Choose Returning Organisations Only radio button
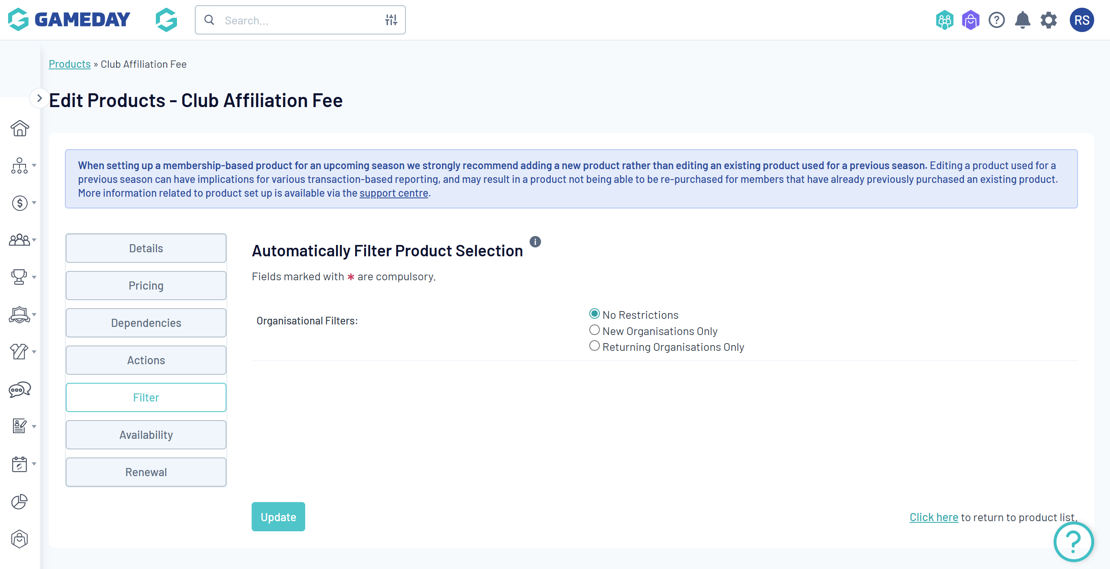 click(594, 346)
